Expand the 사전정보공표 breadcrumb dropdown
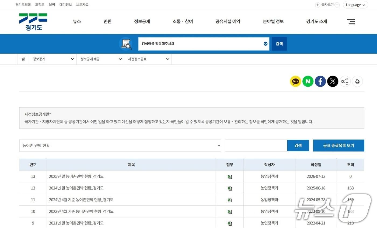This screenshot has height=228, width=377. (148, 59)
